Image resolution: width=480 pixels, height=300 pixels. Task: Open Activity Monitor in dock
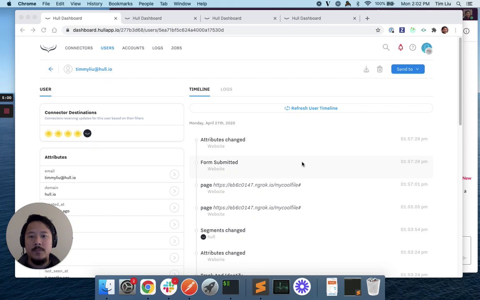[281, 287]
